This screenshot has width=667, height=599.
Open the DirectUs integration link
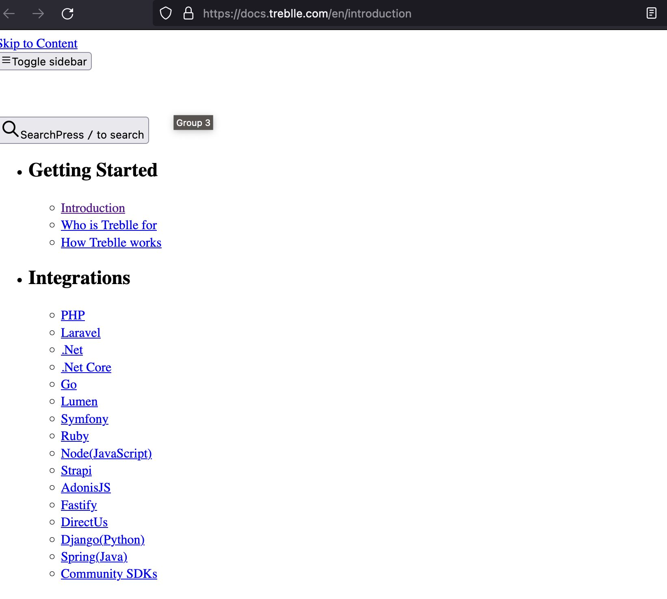(84, 522)
